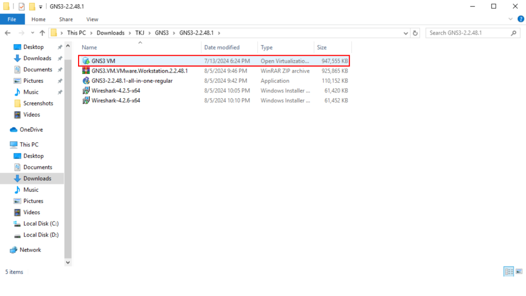Switch to the View ribbon tab
This screenshot has height=296, width=526.
(92, 20)
